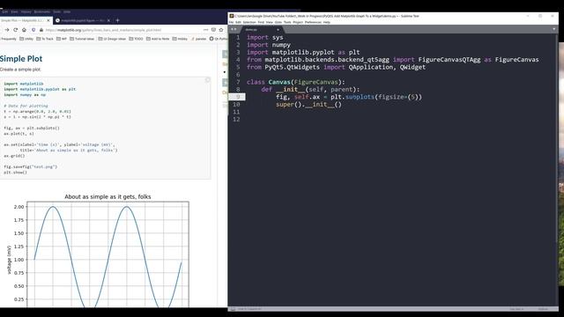Toggle the side bar icon in status bar
Image resolution: width=564 pixels, height=317 pixels.
tap(233, 309)
